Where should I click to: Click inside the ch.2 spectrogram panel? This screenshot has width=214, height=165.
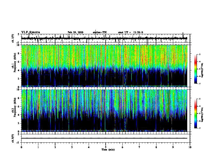point(104,111)
